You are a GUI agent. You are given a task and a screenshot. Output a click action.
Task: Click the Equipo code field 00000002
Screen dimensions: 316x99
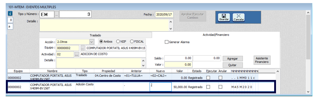coord(68,48)
